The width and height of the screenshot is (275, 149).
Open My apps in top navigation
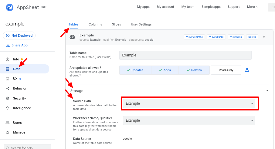pyautogui.click(x=143, y=7)
